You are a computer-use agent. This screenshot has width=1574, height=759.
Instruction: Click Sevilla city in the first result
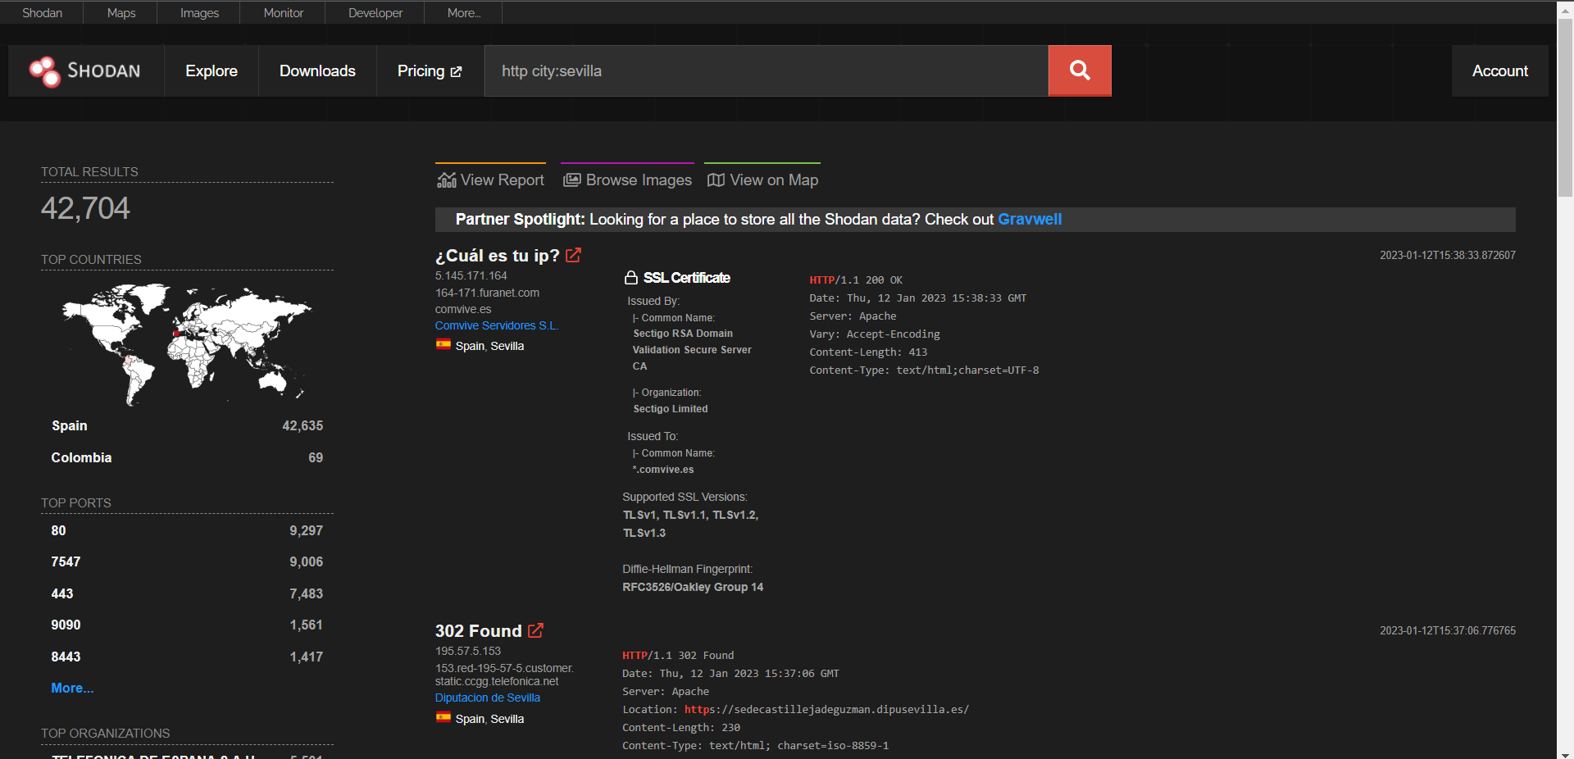point(507,346)
